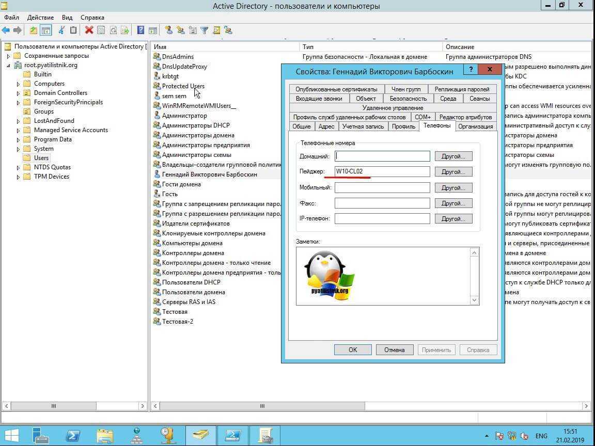Image resolution: width=595 pixels, height=446 pixels.
Task: Open the Действие menu
Action: coord(40,18)
